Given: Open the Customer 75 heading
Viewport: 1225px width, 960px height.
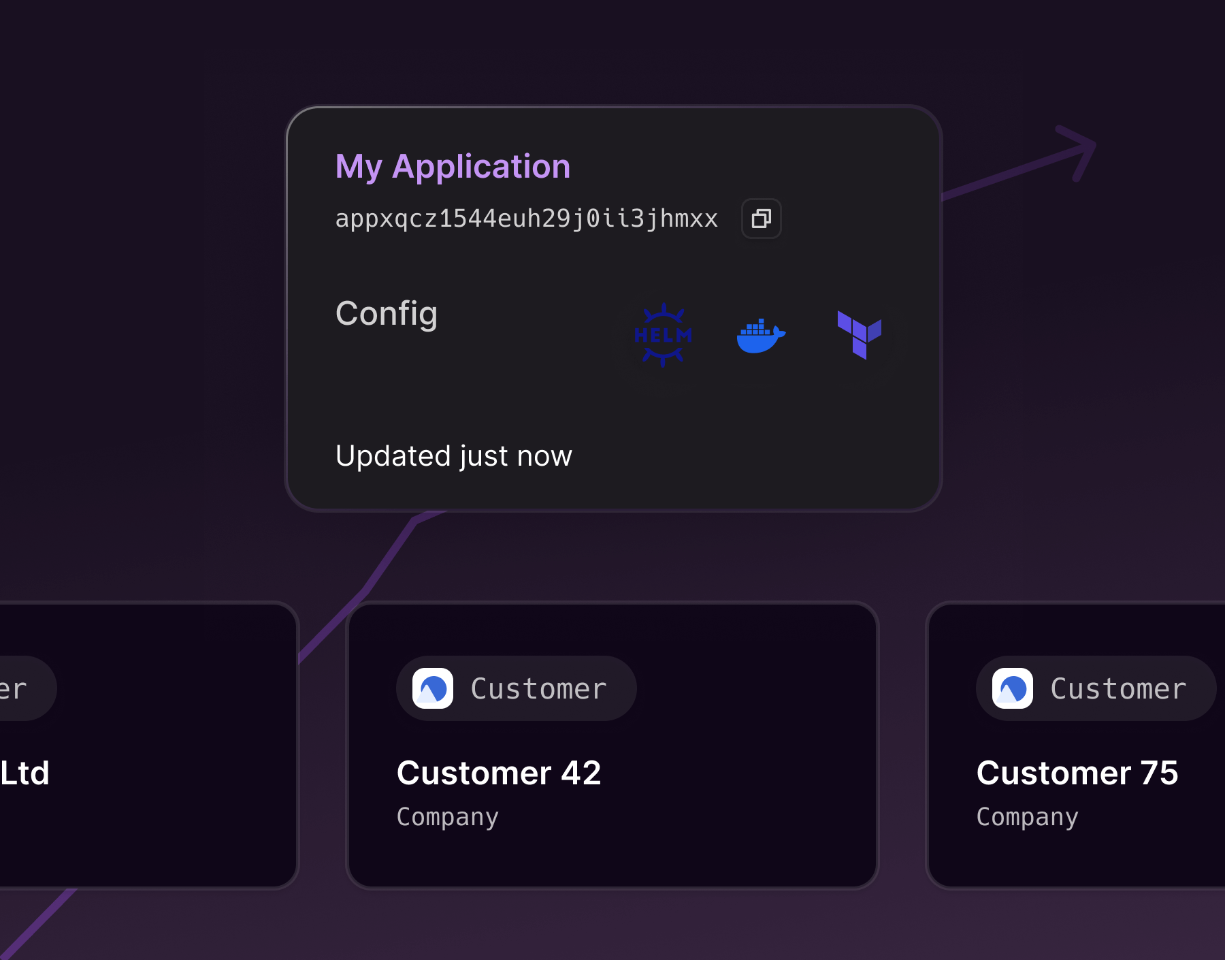Looking at the screenshot, I should 1077,773.
